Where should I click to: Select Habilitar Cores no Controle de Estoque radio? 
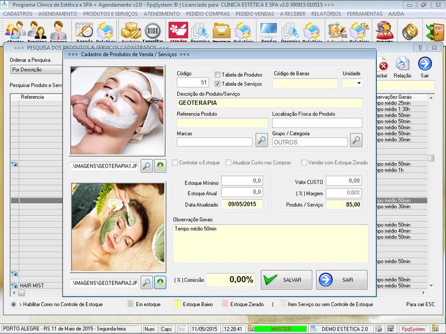pos(14,304)
